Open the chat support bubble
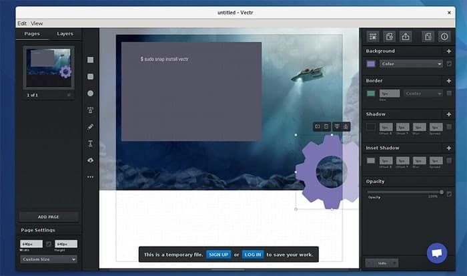This screenshot has width=467, height=276. (x=436, y=253)
